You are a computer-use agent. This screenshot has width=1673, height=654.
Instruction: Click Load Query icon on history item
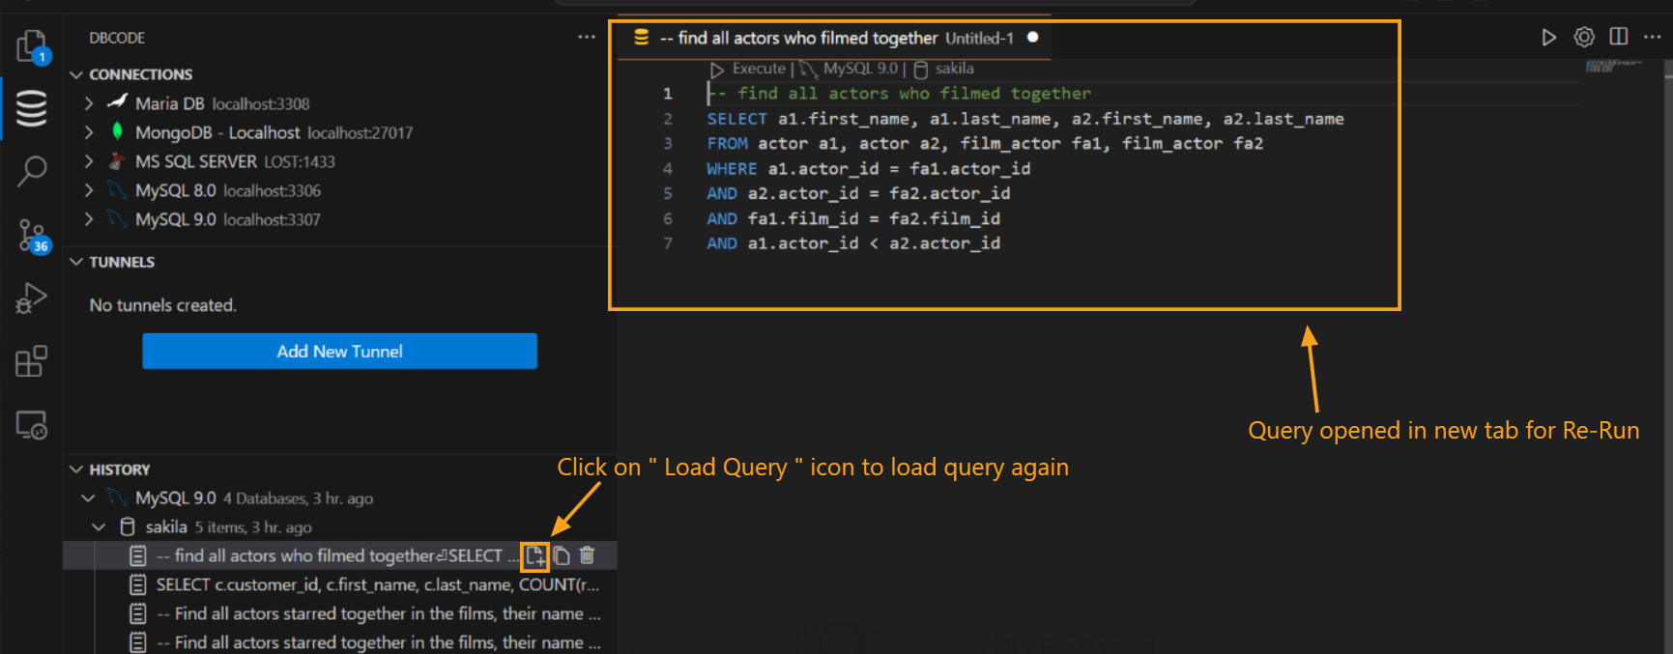(534, 555)
